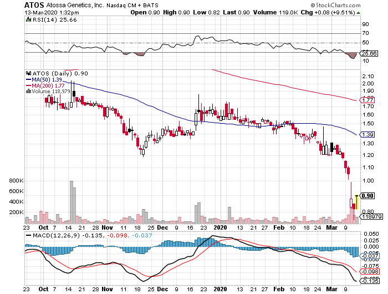Click the Open 0.90 quote value
This screenshot has height=294, width=388.
(x=145, y=12)
